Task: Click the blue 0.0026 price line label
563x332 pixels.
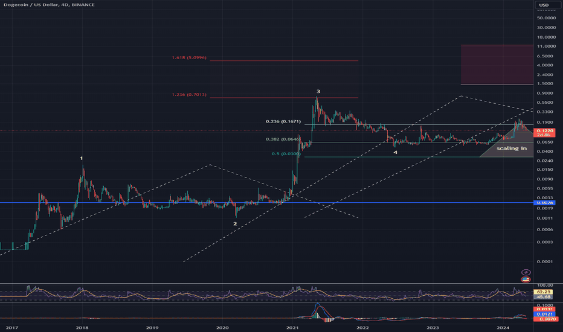Action: (545, 203)
